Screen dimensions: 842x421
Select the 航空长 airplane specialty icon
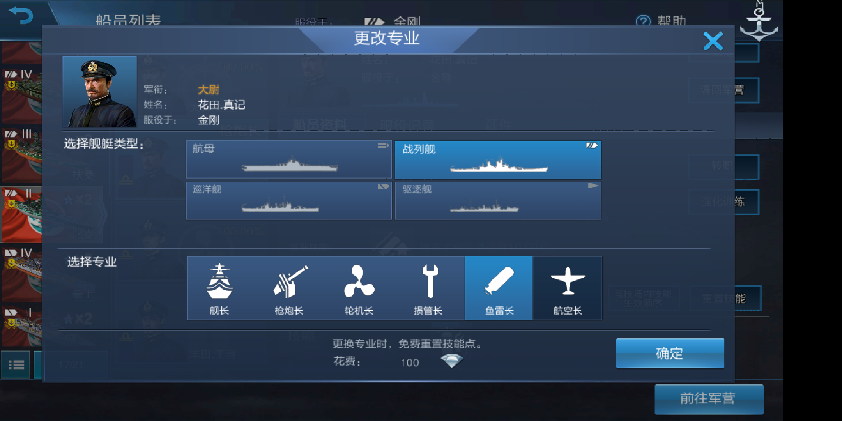click(568, 288)
